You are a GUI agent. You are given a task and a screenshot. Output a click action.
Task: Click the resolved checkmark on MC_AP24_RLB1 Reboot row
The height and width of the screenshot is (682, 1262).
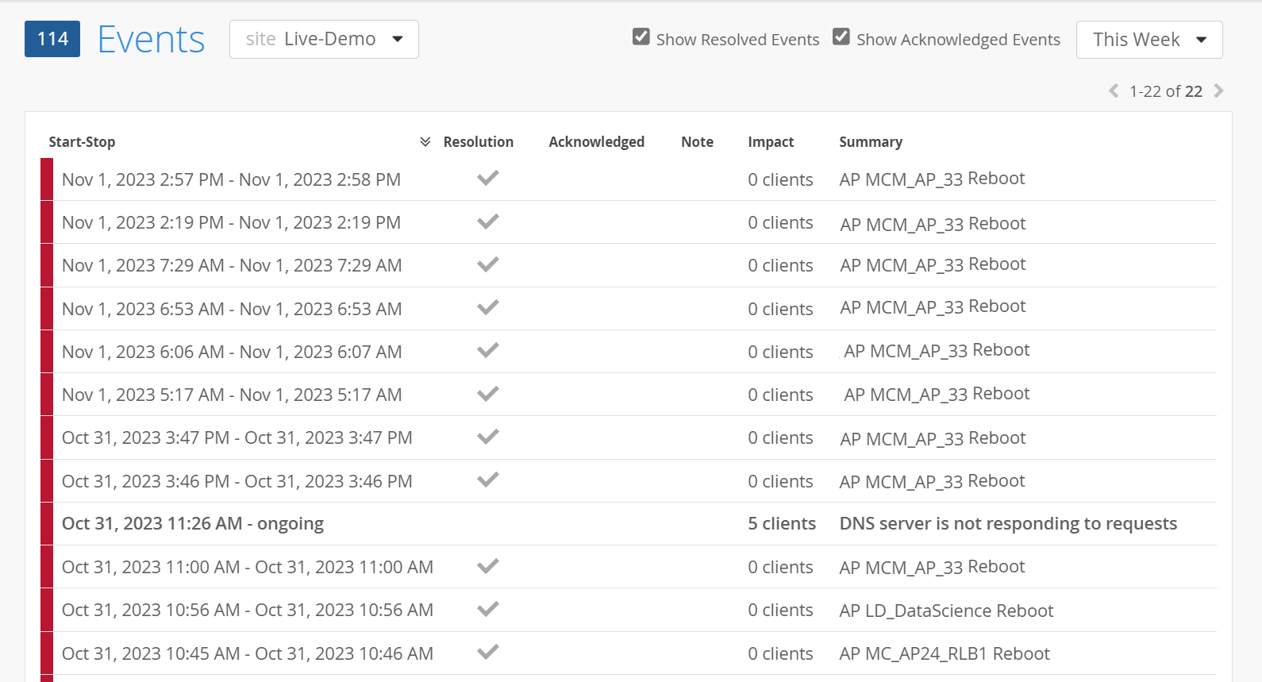pos(487,652)
